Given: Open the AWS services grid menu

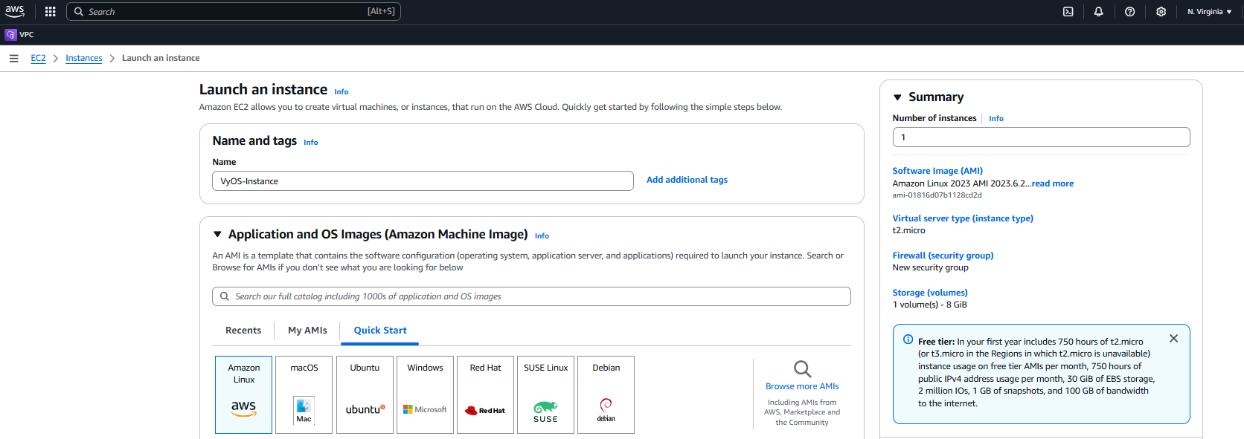Looking at the screenshot, I should click(x=50, y=12).
